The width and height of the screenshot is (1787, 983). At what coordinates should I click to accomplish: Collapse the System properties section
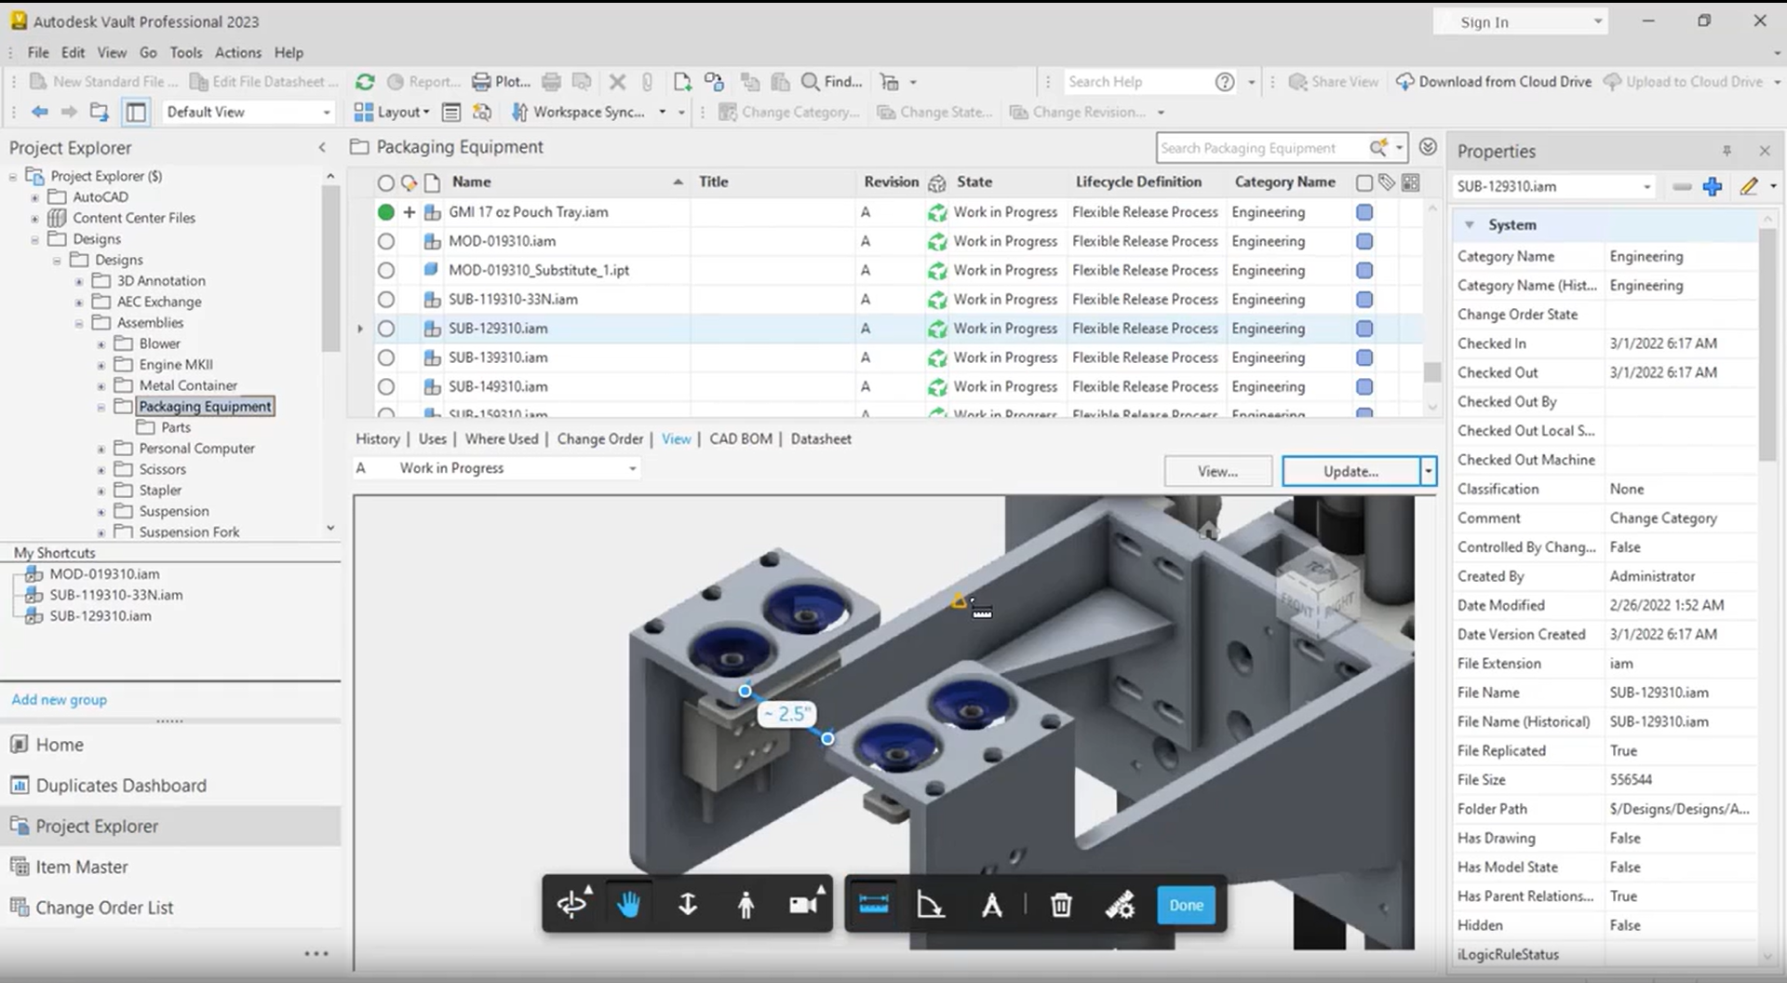[x=1470, y=225]
